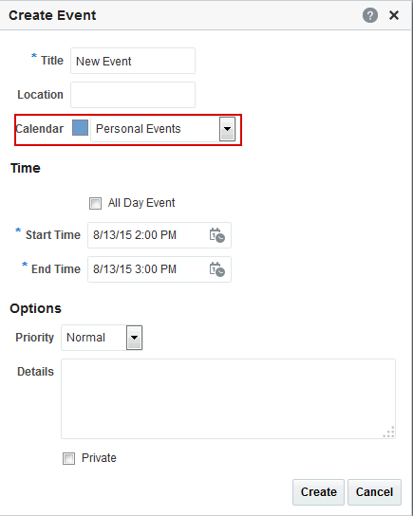Open Start Time date picker icon

coord(216,235)
